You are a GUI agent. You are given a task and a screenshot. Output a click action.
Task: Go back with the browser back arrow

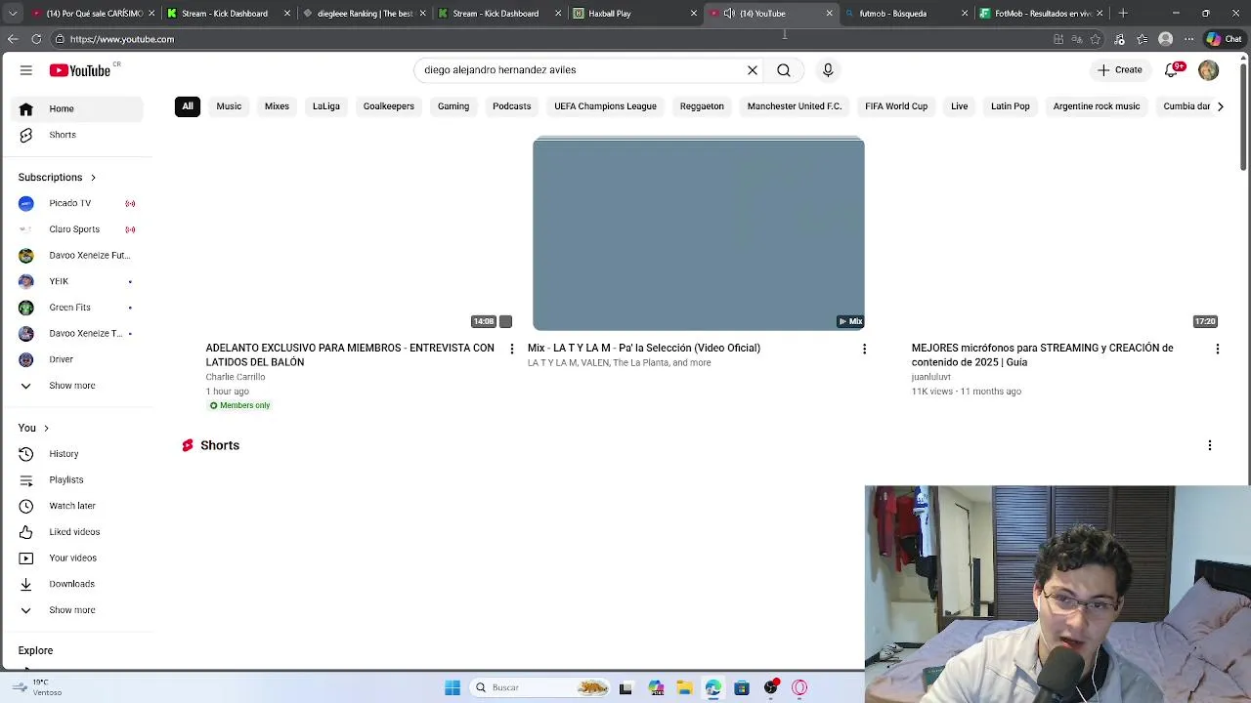pos(13,39)
